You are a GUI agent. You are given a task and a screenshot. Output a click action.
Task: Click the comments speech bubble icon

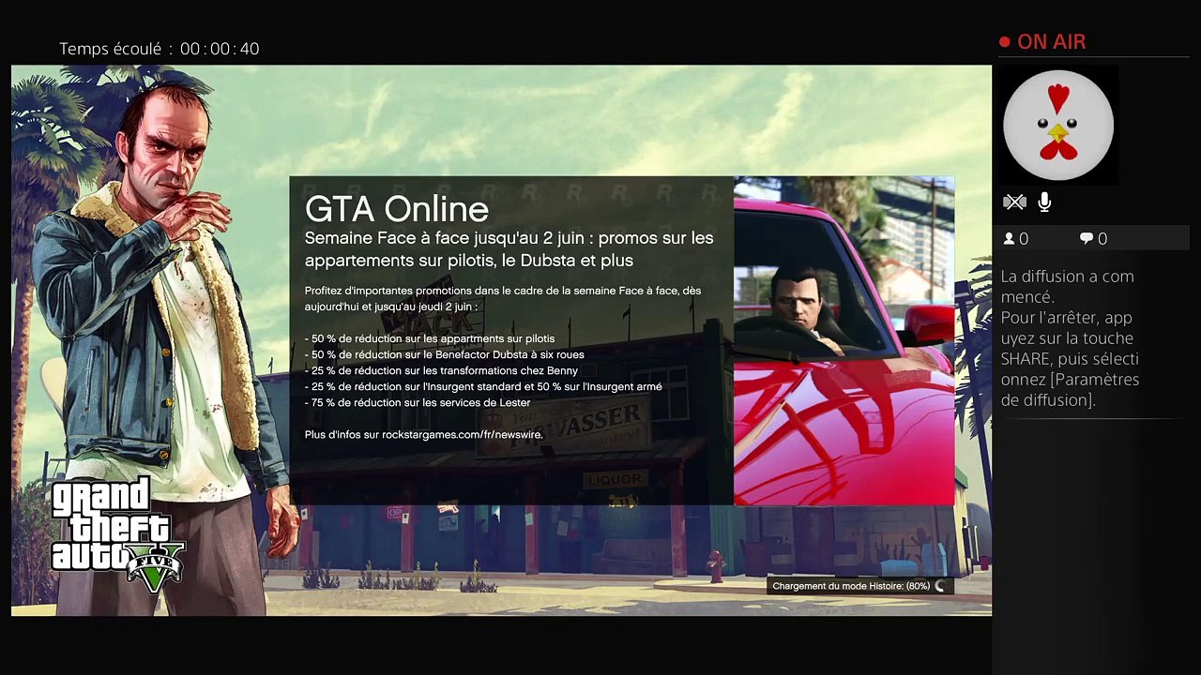(x=1087, y=239)
